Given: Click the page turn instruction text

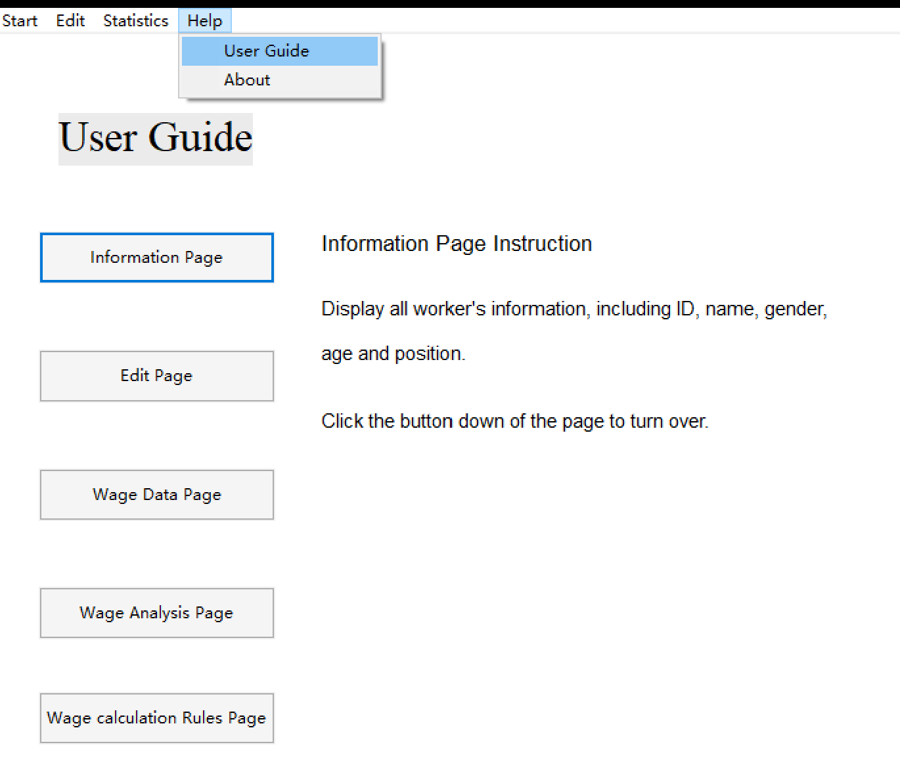Looking at the screenshot, I should pos(514,421).
